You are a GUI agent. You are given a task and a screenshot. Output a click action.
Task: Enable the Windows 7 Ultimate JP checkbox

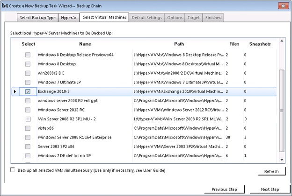tap(28, 82)
